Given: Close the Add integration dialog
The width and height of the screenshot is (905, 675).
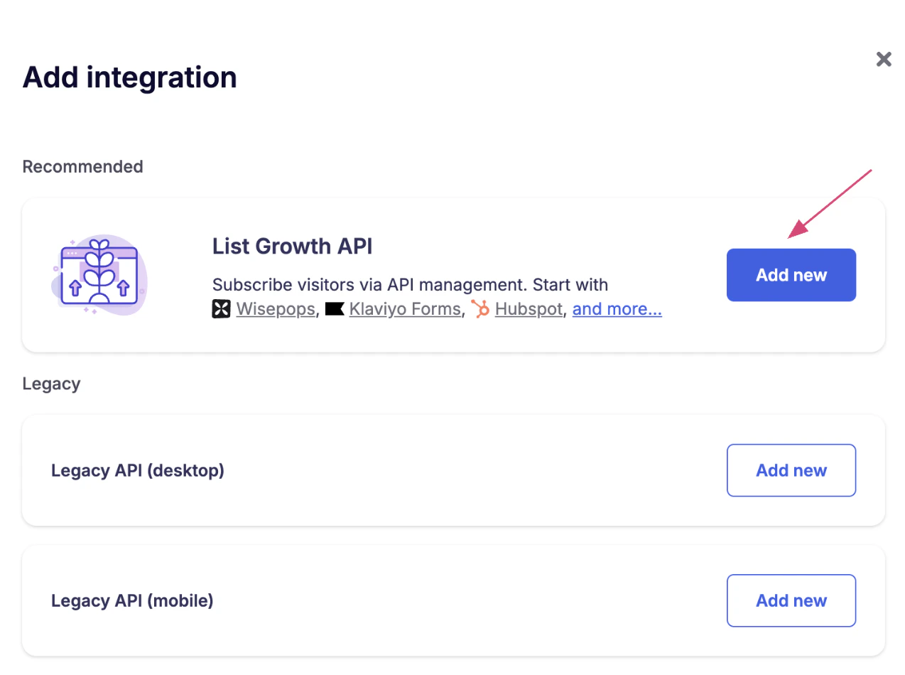Looking at the screenshot, I should point(883,59).
